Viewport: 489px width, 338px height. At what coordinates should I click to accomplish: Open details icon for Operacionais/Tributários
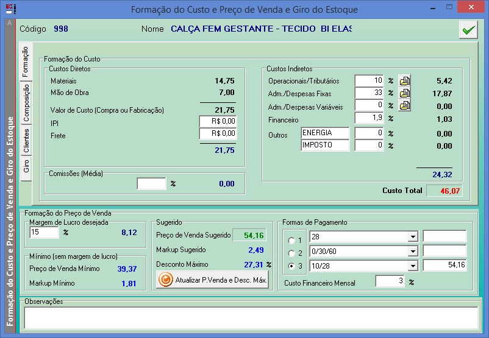click(404, 81)
